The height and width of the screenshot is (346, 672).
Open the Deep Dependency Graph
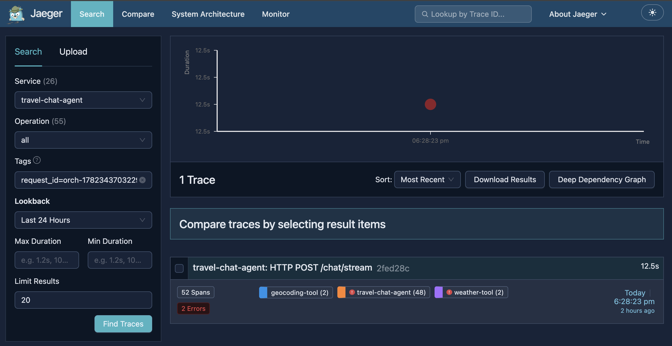[x=602, y=179]
